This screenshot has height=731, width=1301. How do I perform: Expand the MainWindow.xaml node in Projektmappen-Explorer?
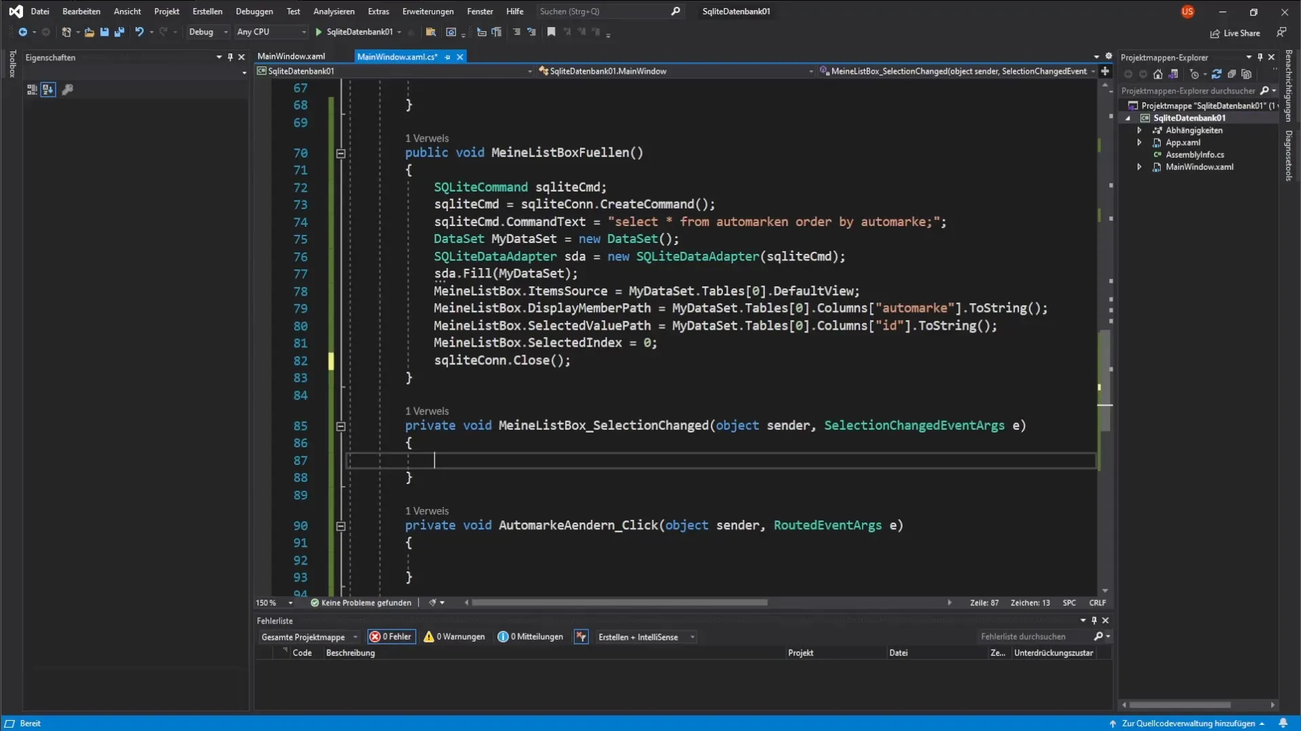pyautogui.click(x=1140, y=167)
